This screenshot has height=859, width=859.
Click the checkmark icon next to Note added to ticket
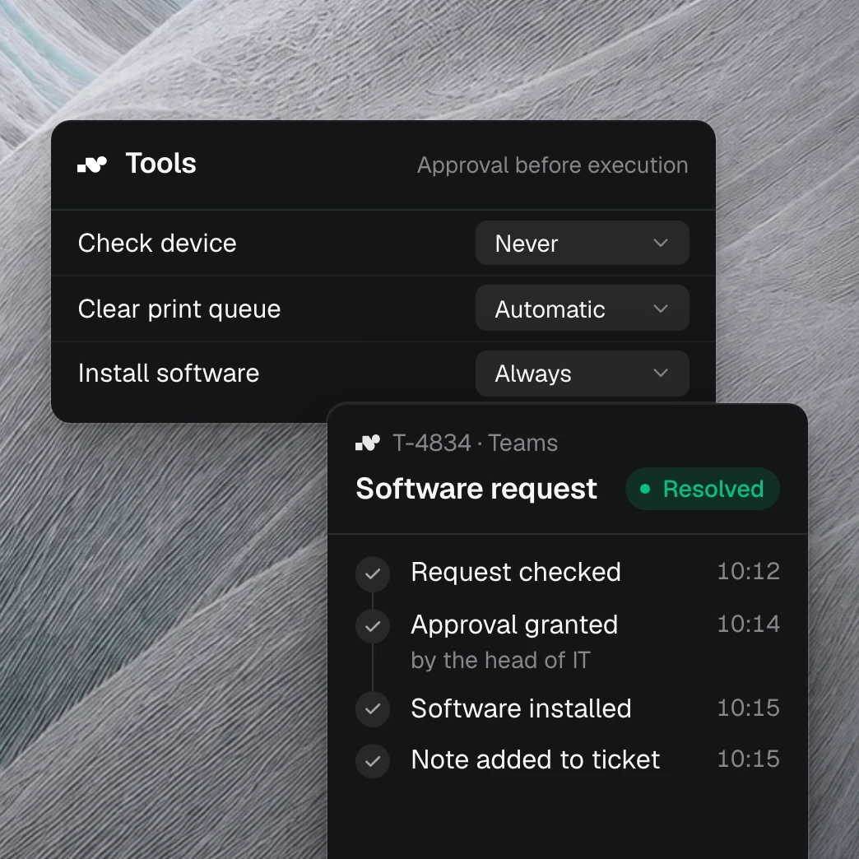[373, 760]
